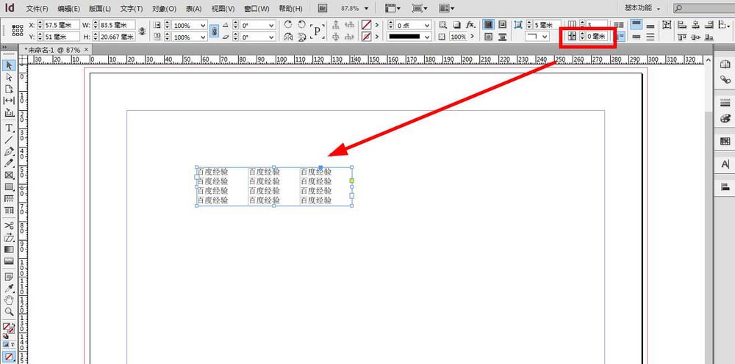Click the X position field 57.5 毫米

pos(62,25)
